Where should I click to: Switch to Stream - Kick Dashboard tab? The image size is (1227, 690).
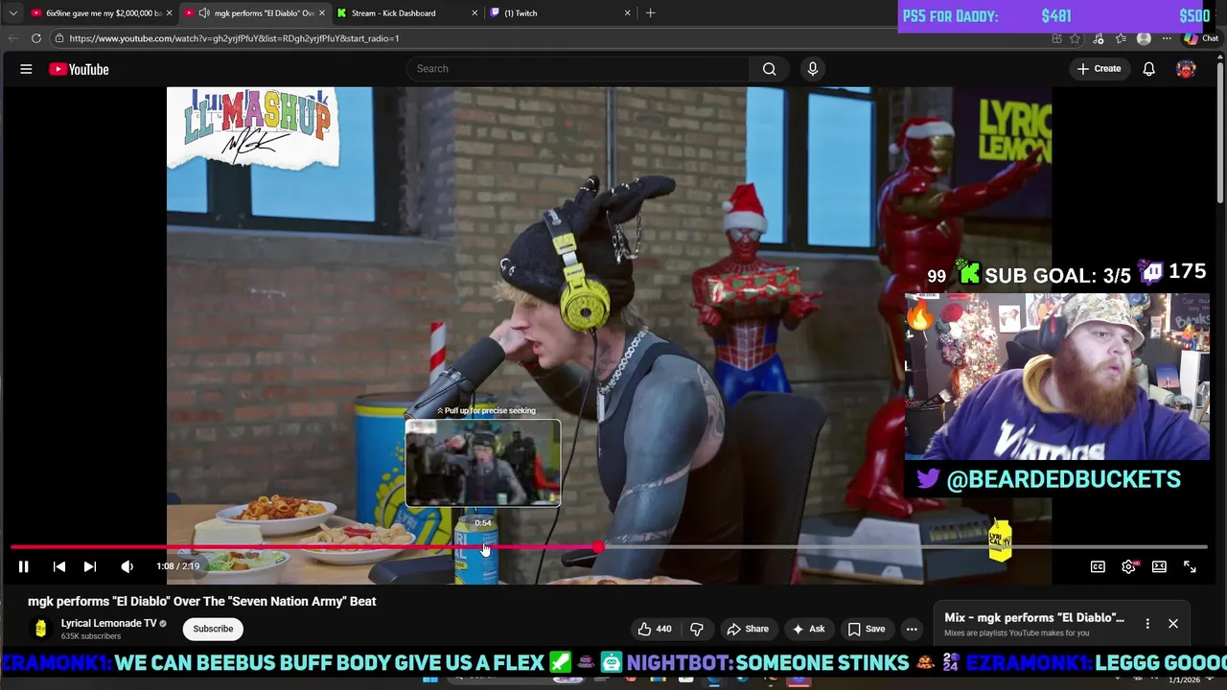(x=406, y=13)
